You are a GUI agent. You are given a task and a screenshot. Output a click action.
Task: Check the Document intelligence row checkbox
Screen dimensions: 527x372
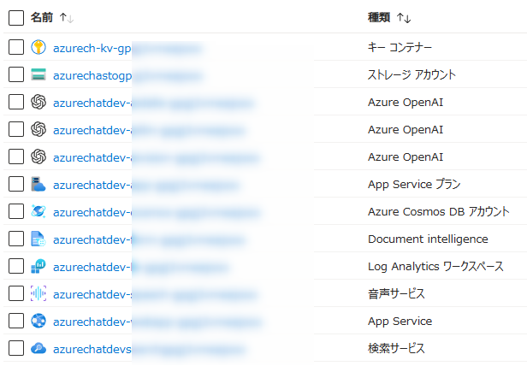[x=16, y=239]
